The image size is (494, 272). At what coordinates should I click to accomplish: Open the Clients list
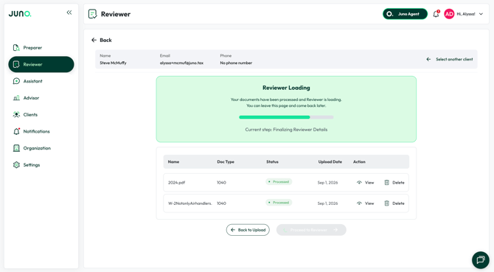pyautogui.click(x=41, y=114)
